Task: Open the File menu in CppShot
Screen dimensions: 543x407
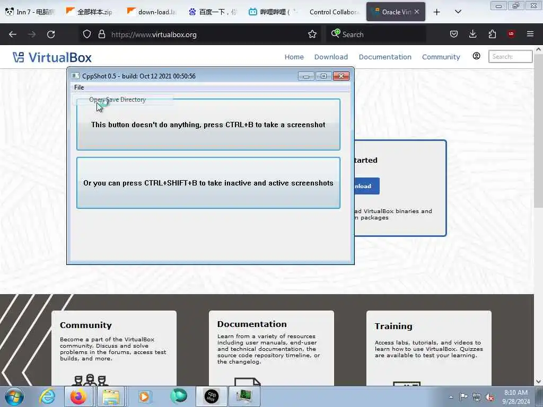Action: [x=79, y=87]
